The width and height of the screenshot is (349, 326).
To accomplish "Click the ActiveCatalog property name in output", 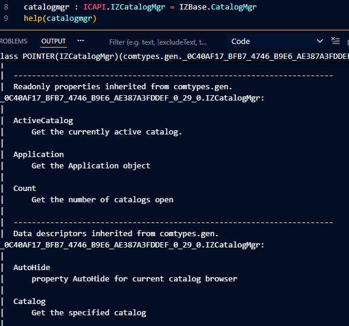I will click(43, 121).
